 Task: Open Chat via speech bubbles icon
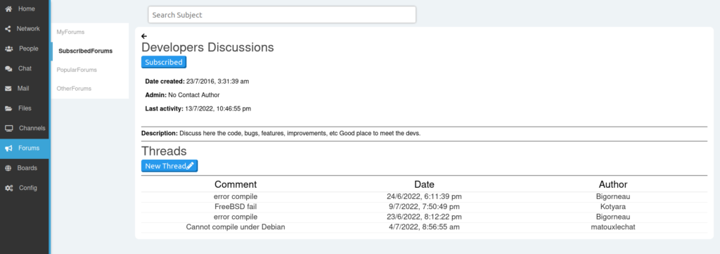click(8, 69)
